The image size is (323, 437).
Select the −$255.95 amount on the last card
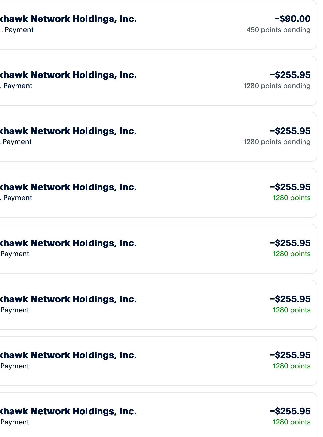[x=290, y=411]
